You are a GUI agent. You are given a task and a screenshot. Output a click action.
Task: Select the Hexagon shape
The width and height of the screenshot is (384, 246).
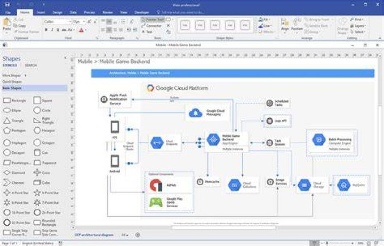click(44, 130)
